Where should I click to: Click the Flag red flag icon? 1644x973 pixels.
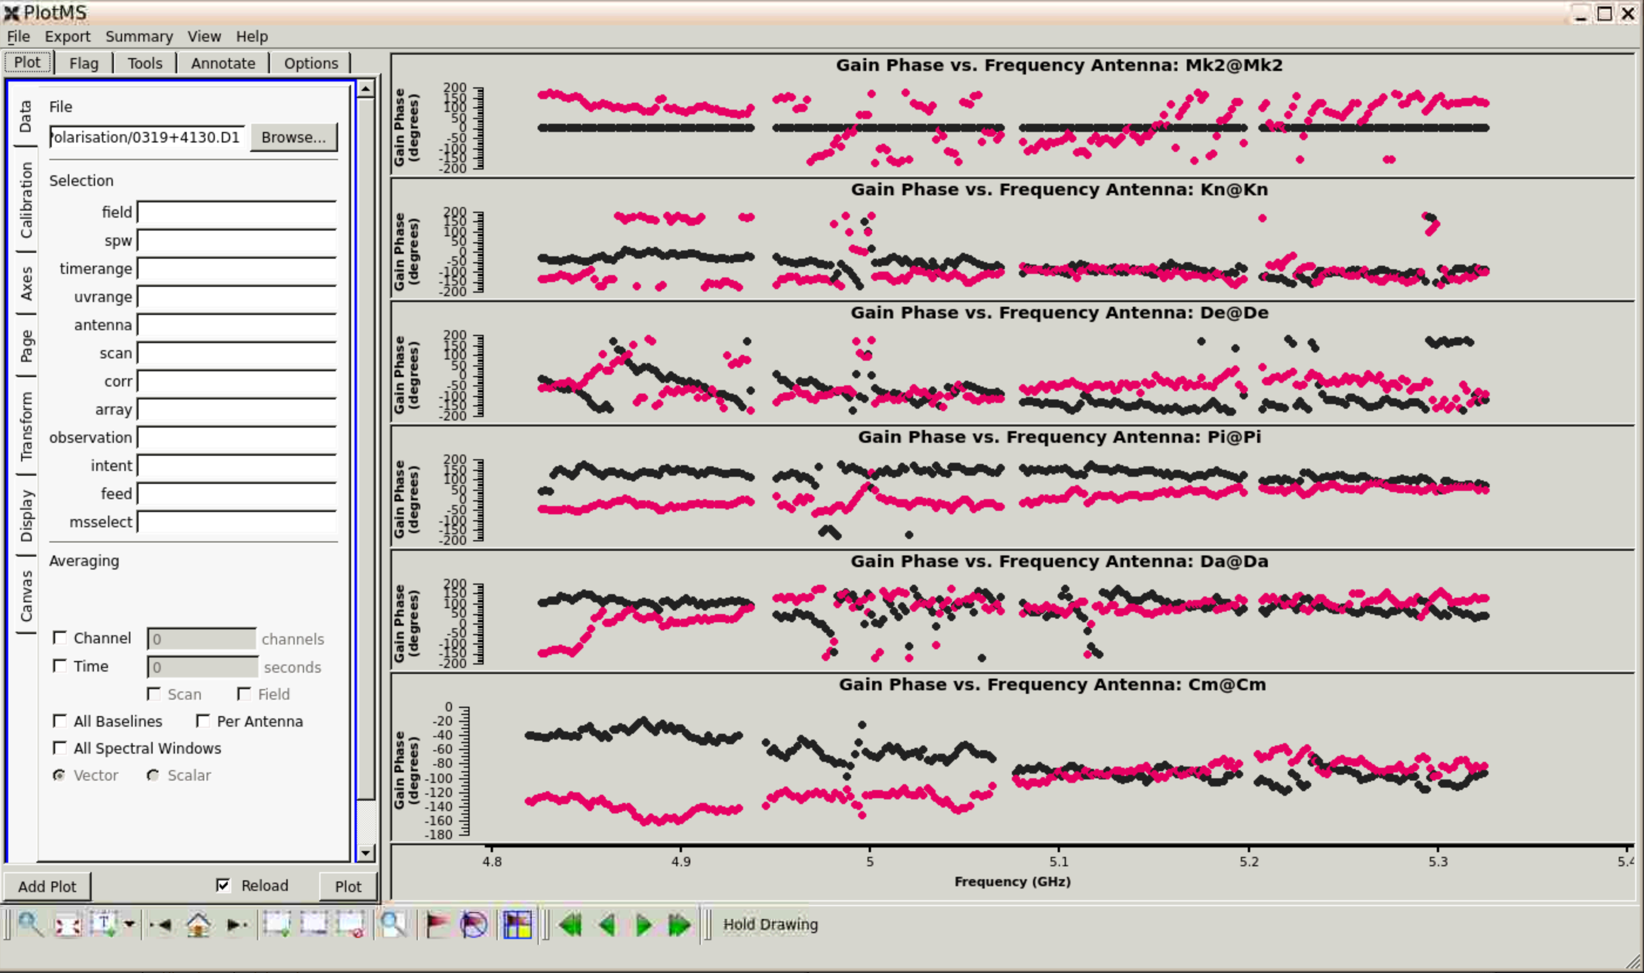pyautogui.click(x=437, y=924)
